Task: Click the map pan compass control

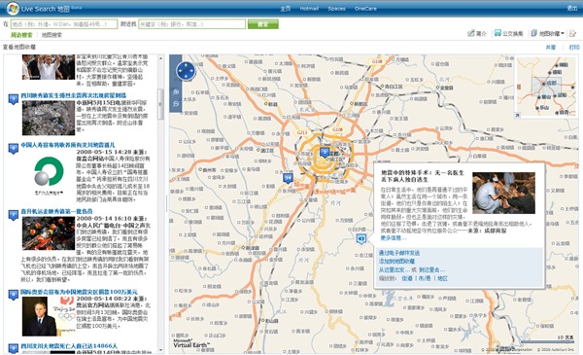Action: (x=186, y=71)
